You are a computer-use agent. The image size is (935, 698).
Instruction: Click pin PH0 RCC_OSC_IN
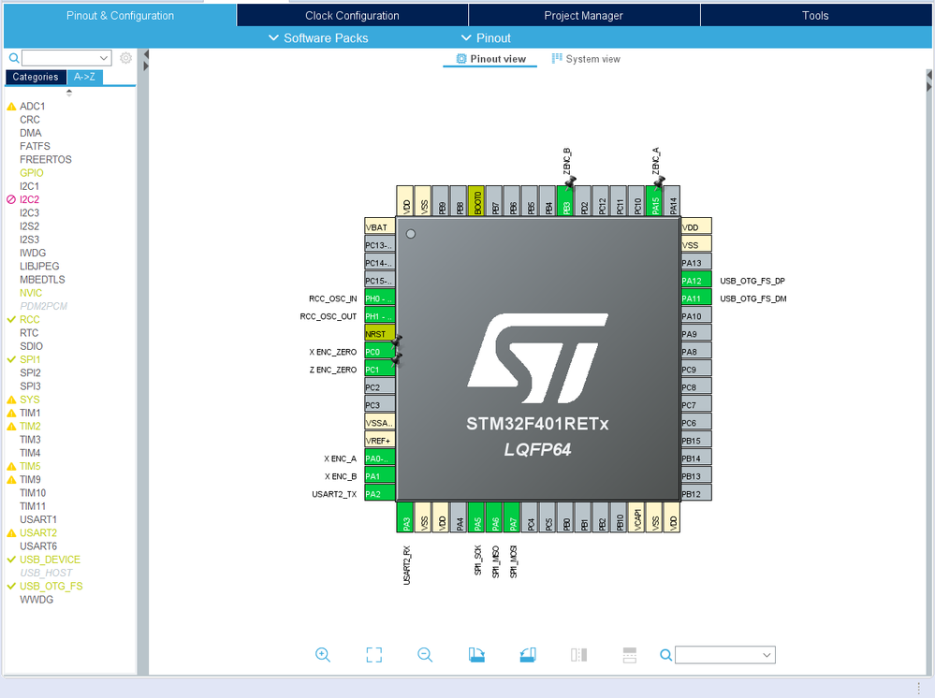pyautogui.click(x=380, y=298)
